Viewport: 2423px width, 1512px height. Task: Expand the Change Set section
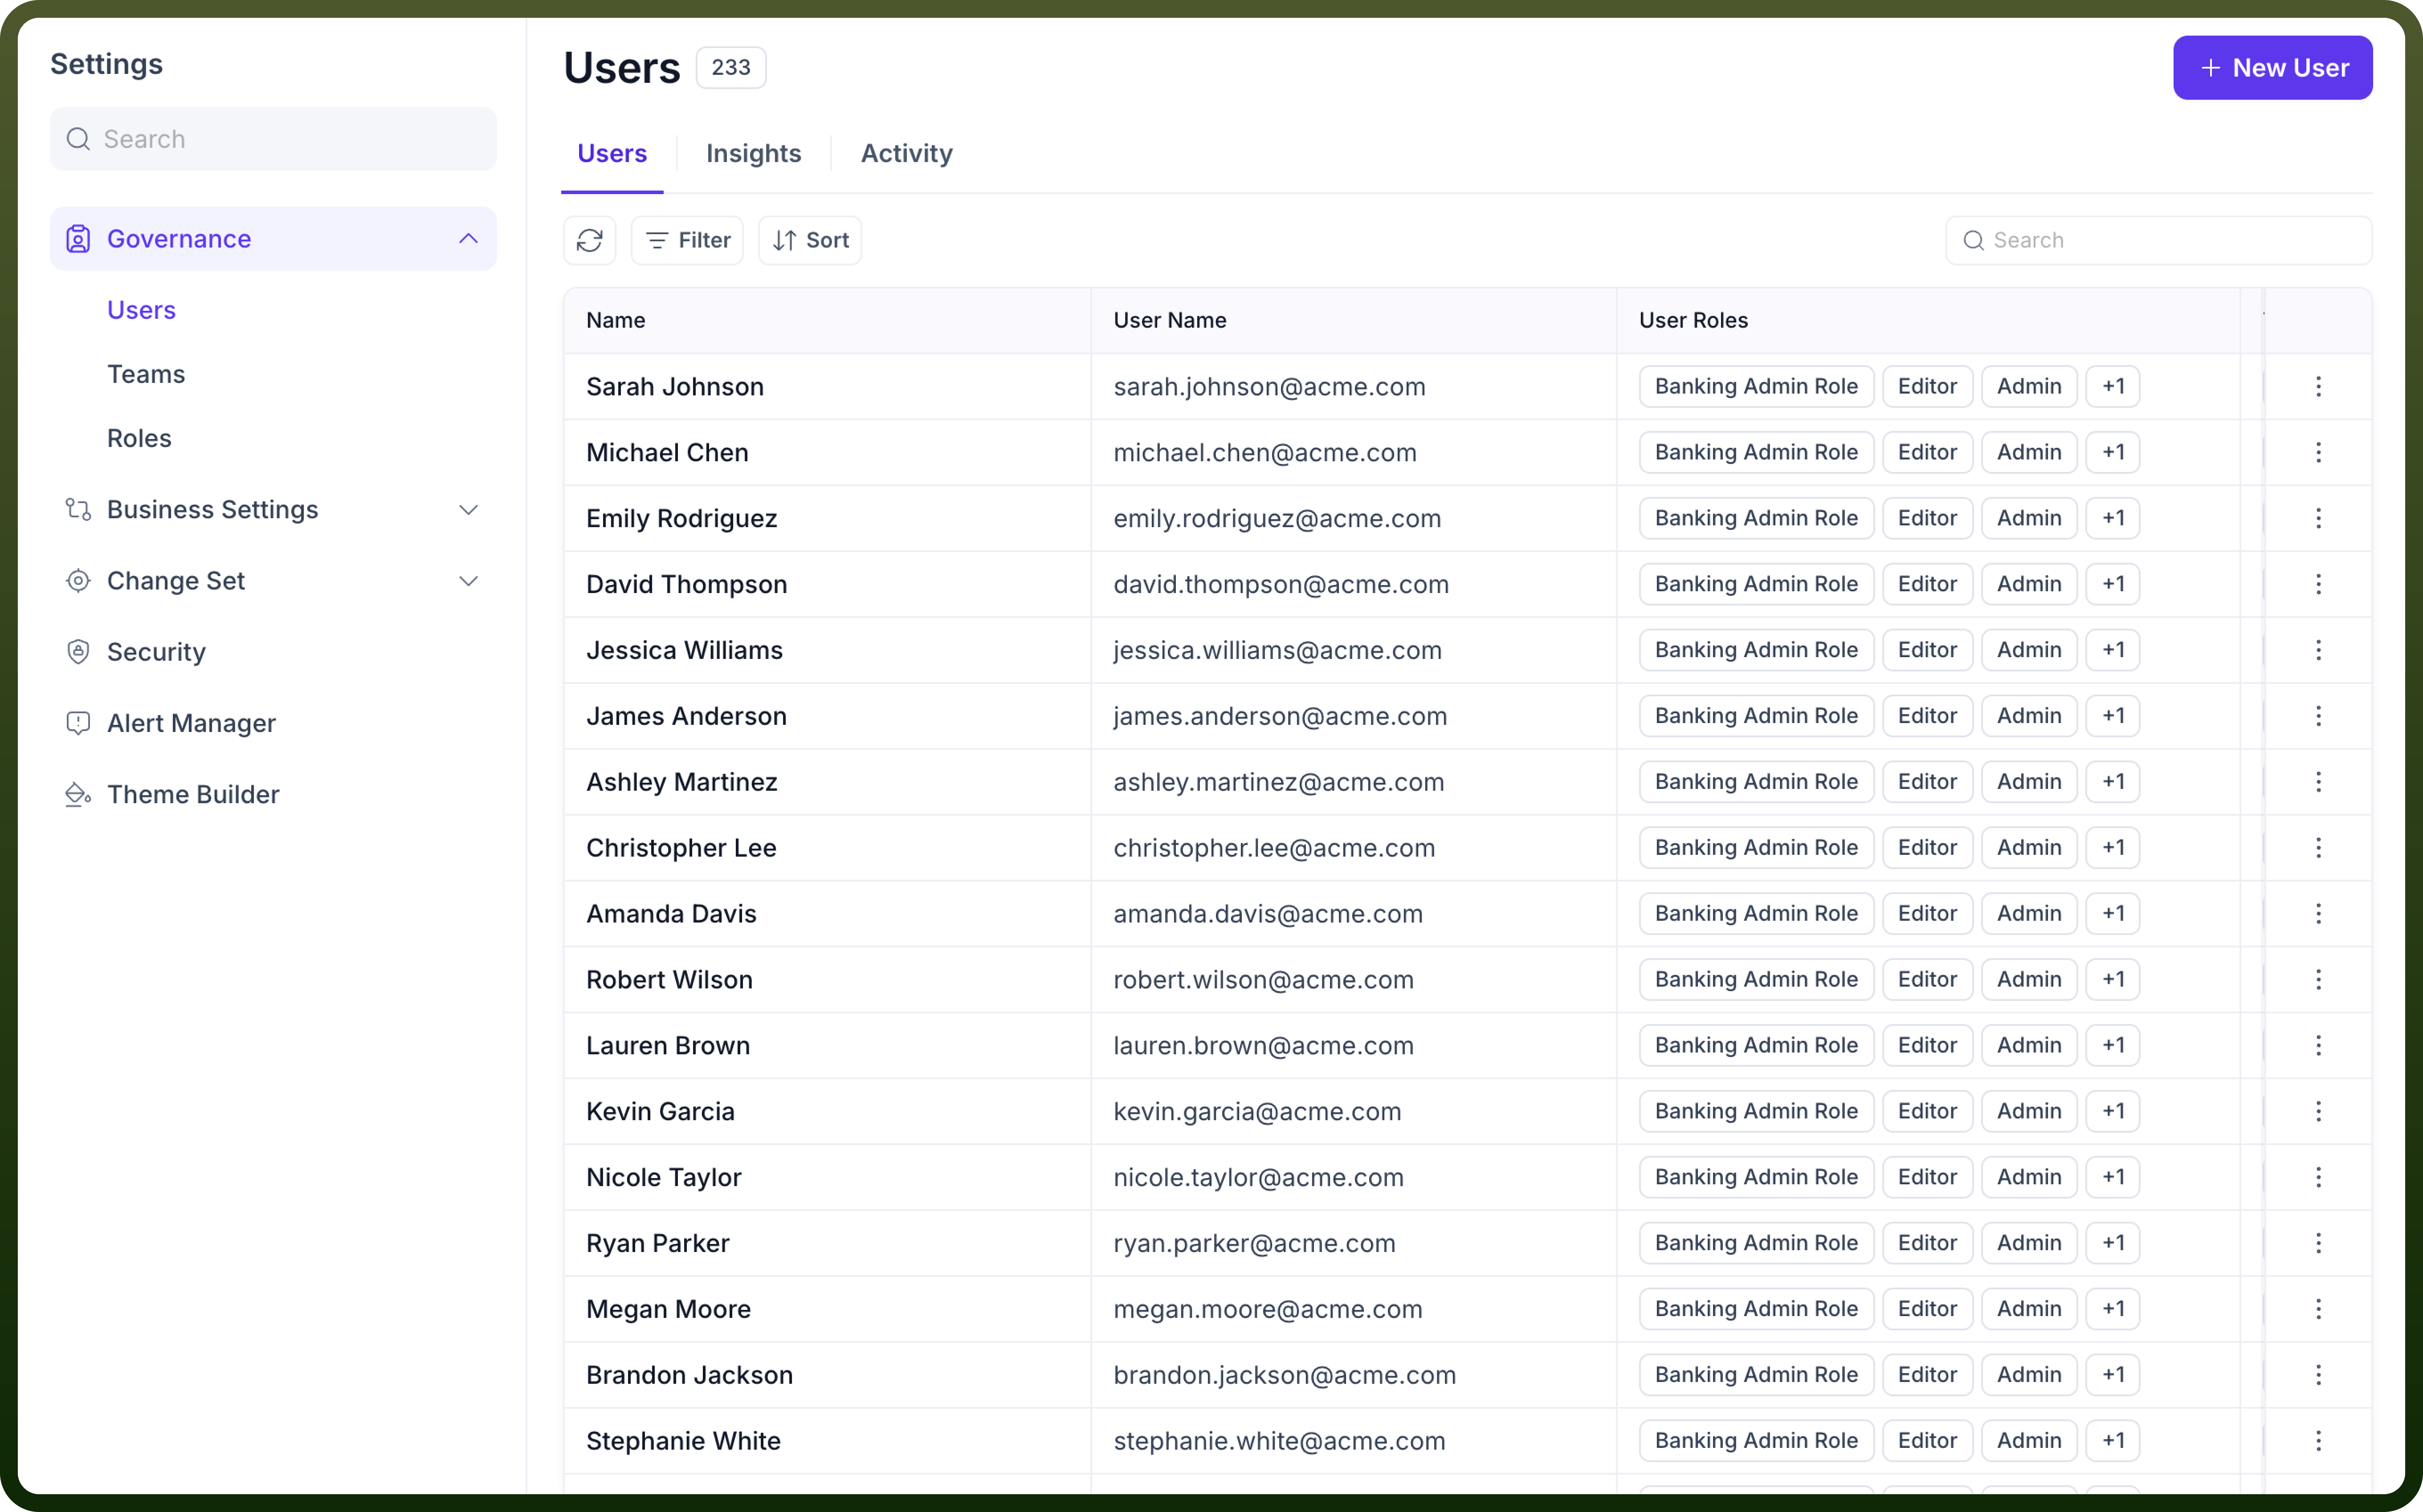[468, 581]
